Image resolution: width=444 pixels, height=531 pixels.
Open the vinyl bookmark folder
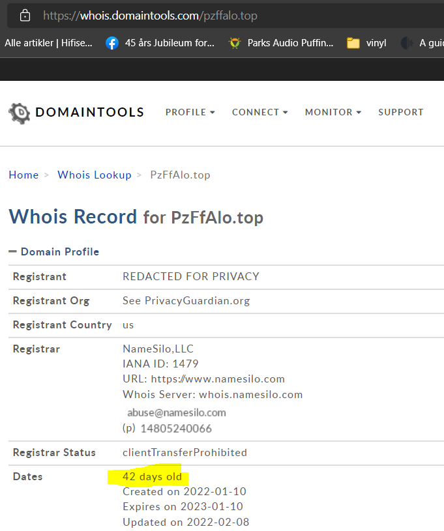[x=376, y=43]
